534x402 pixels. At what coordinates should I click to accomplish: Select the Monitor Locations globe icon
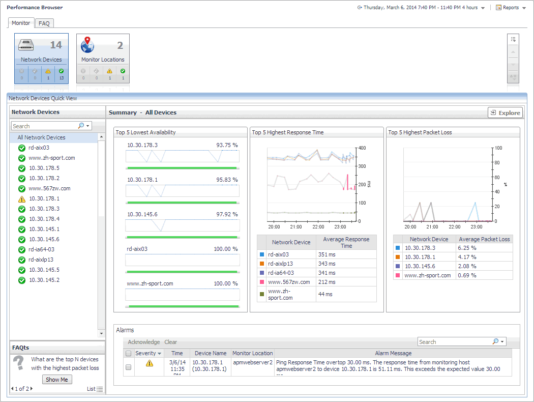click(x=87, y=45)
